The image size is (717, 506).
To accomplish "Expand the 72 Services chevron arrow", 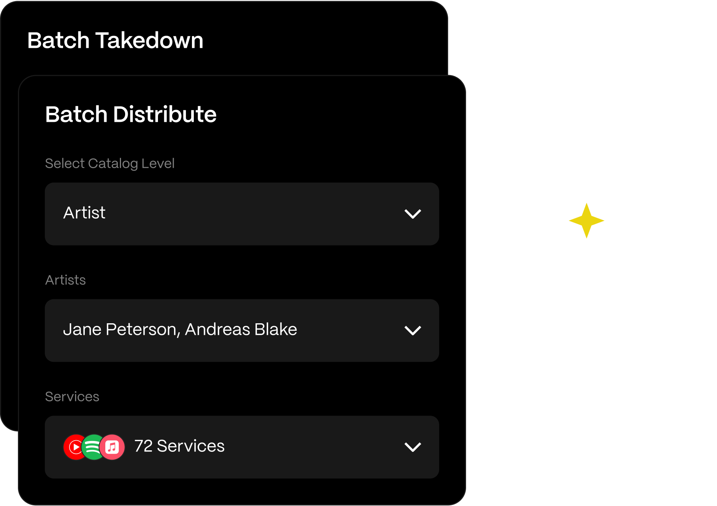I will (x=413, y=447).
